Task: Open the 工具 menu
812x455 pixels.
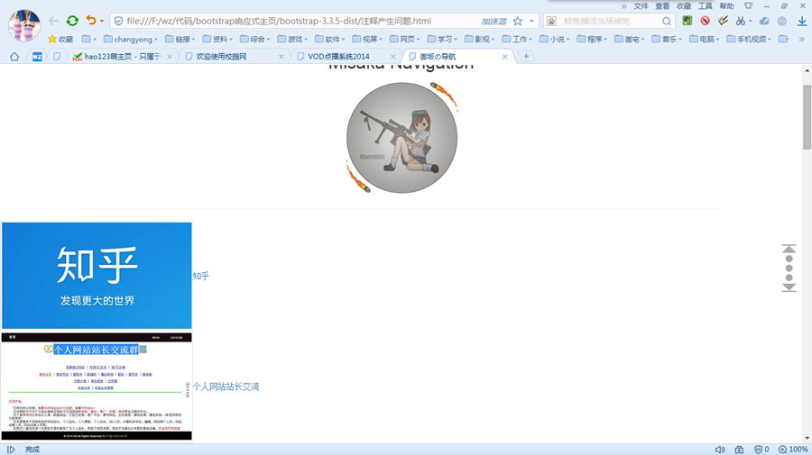Action: coord(705,5)
